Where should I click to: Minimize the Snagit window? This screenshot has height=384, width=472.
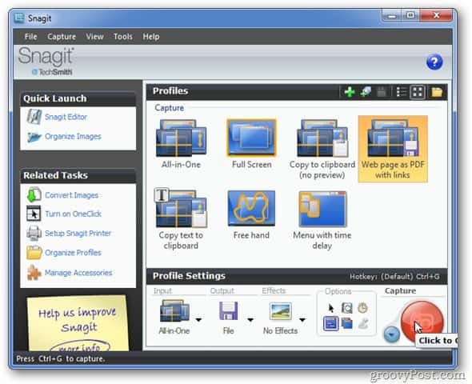[392, 15]
